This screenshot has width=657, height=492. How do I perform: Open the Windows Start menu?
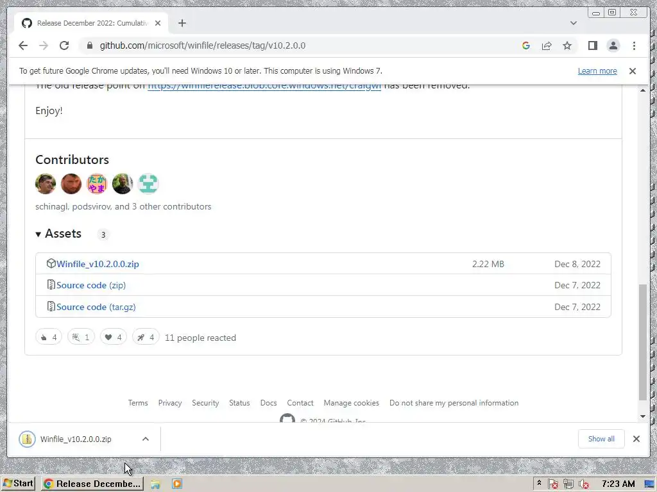(x=17, y=484)
